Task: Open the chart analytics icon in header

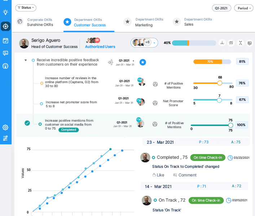Action: (231, 43)
